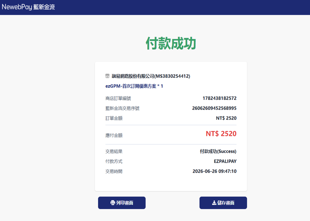Click the 訂單金額 label
Image resolution: width=310 pixels, height=221 pixels.
pyautogui.click(x=114, y=118)
